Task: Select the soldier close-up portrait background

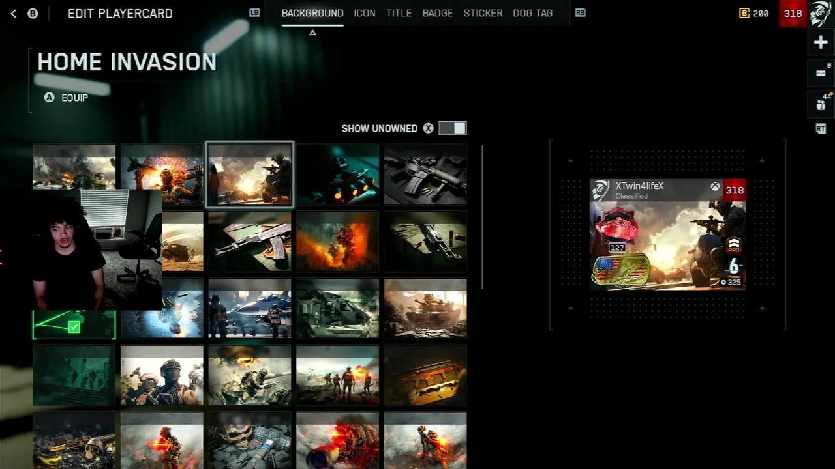Action: [x=162, y=376]
